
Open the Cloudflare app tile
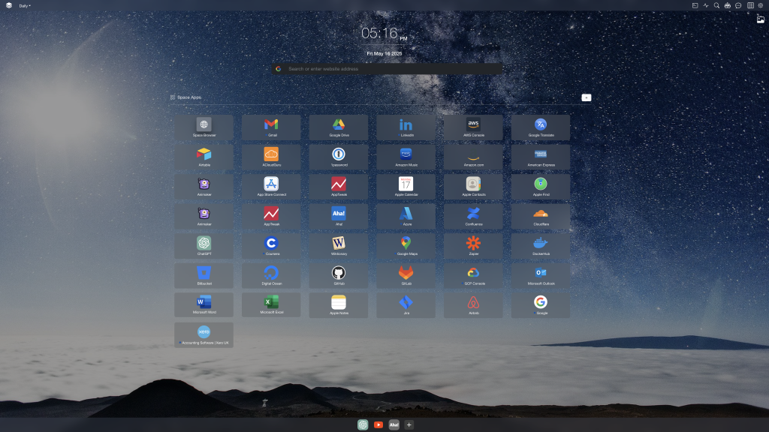tap(541, 217)
